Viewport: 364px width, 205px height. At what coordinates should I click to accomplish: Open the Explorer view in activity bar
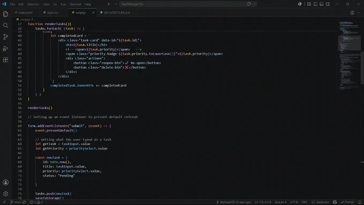pos(5,14)
